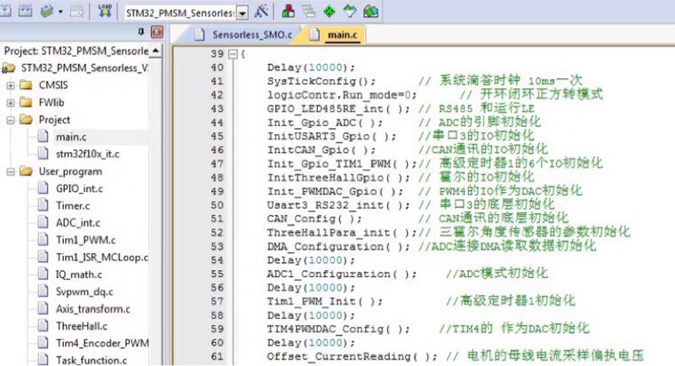Click project tree scrollbar up arrow
The width and height of the screenshot is (675, 366).
pyautogui.click(x=155, y=51)
